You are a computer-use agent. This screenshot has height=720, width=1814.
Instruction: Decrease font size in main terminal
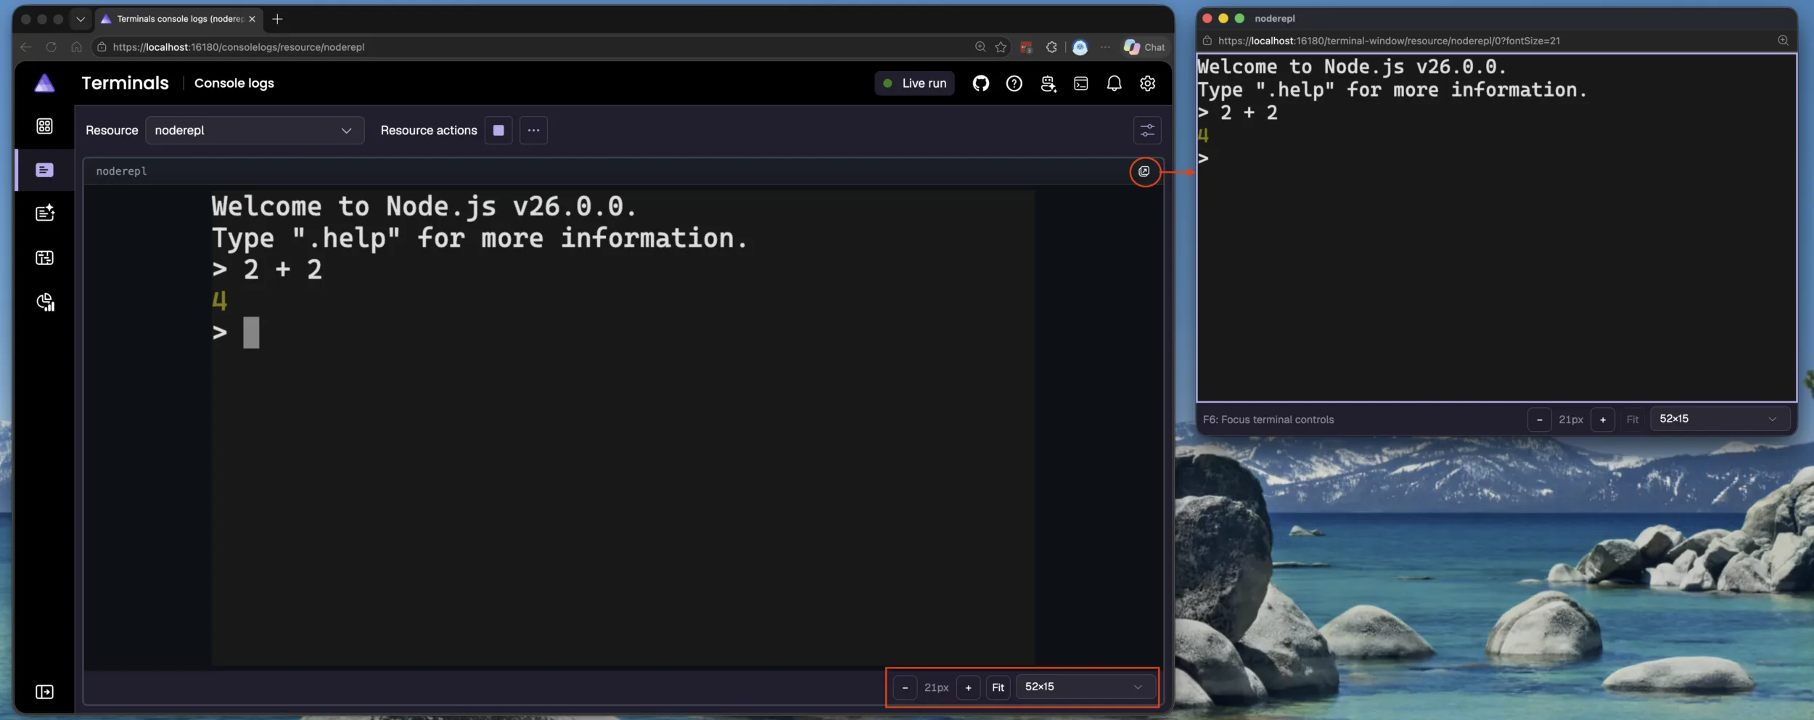[905, 687]
